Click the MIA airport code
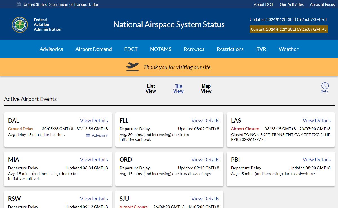 [x=14, y=160]
